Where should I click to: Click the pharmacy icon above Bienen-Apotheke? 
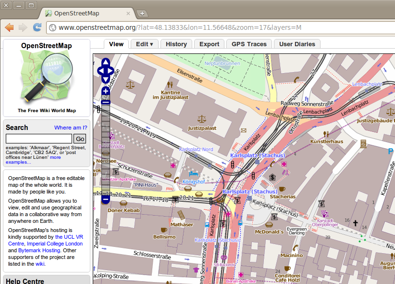click(241, 275)
